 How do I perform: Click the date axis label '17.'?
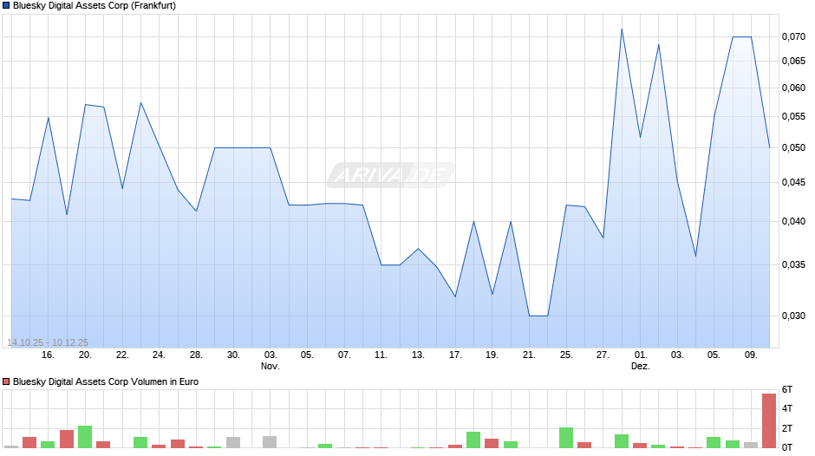tap(455, 355)
